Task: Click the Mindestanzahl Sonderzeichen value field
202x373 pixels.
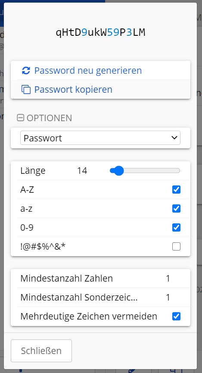Action: [168, 298]
